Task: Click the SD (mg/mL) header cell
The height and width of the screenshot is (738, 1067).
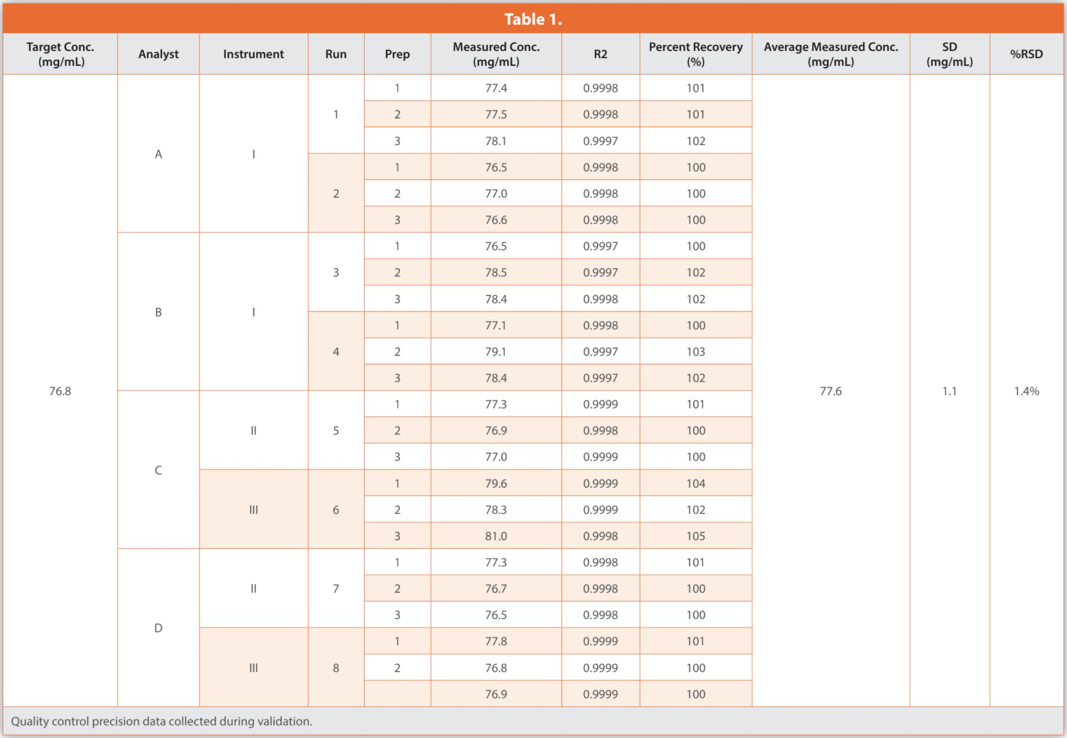Action: pyautogui.click(x=949, y=54)
